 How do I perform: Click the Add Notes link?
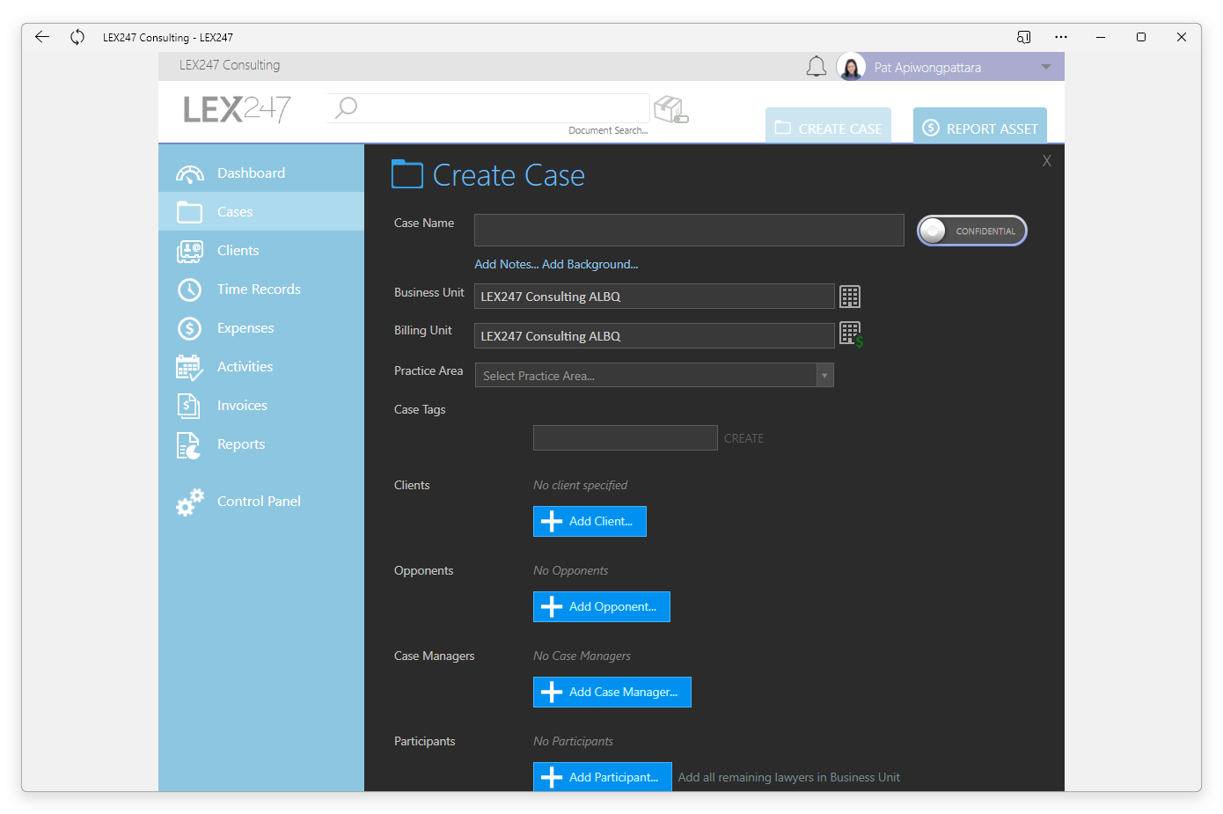[506, 264]
